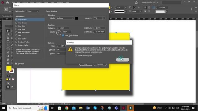Open the File menu
This screenshot has width=198, height=111.
(x=13, y=2)
